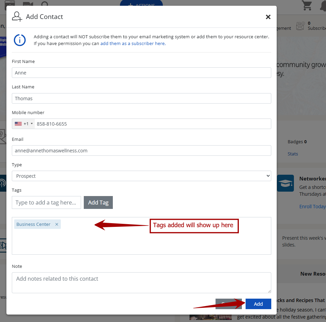Open the notifications bell
Viewport: 326px width, 322px height.
322,6
